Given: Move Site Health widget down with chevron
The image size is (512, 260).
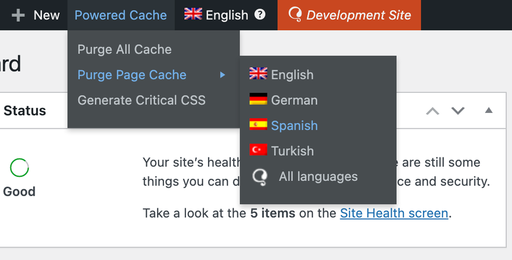Looking at the screenshot, I should (458, 111).
